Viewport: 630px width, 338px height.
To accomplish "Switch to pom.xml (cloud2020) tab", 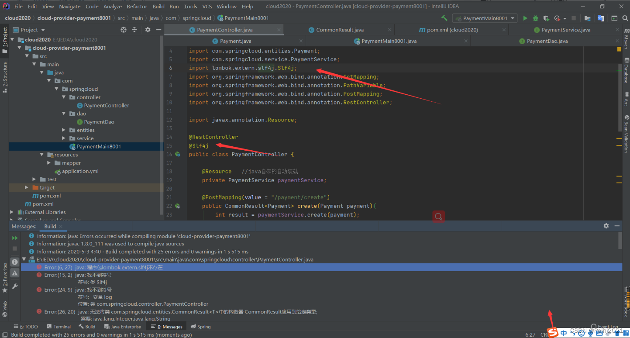I will (452, 30).
